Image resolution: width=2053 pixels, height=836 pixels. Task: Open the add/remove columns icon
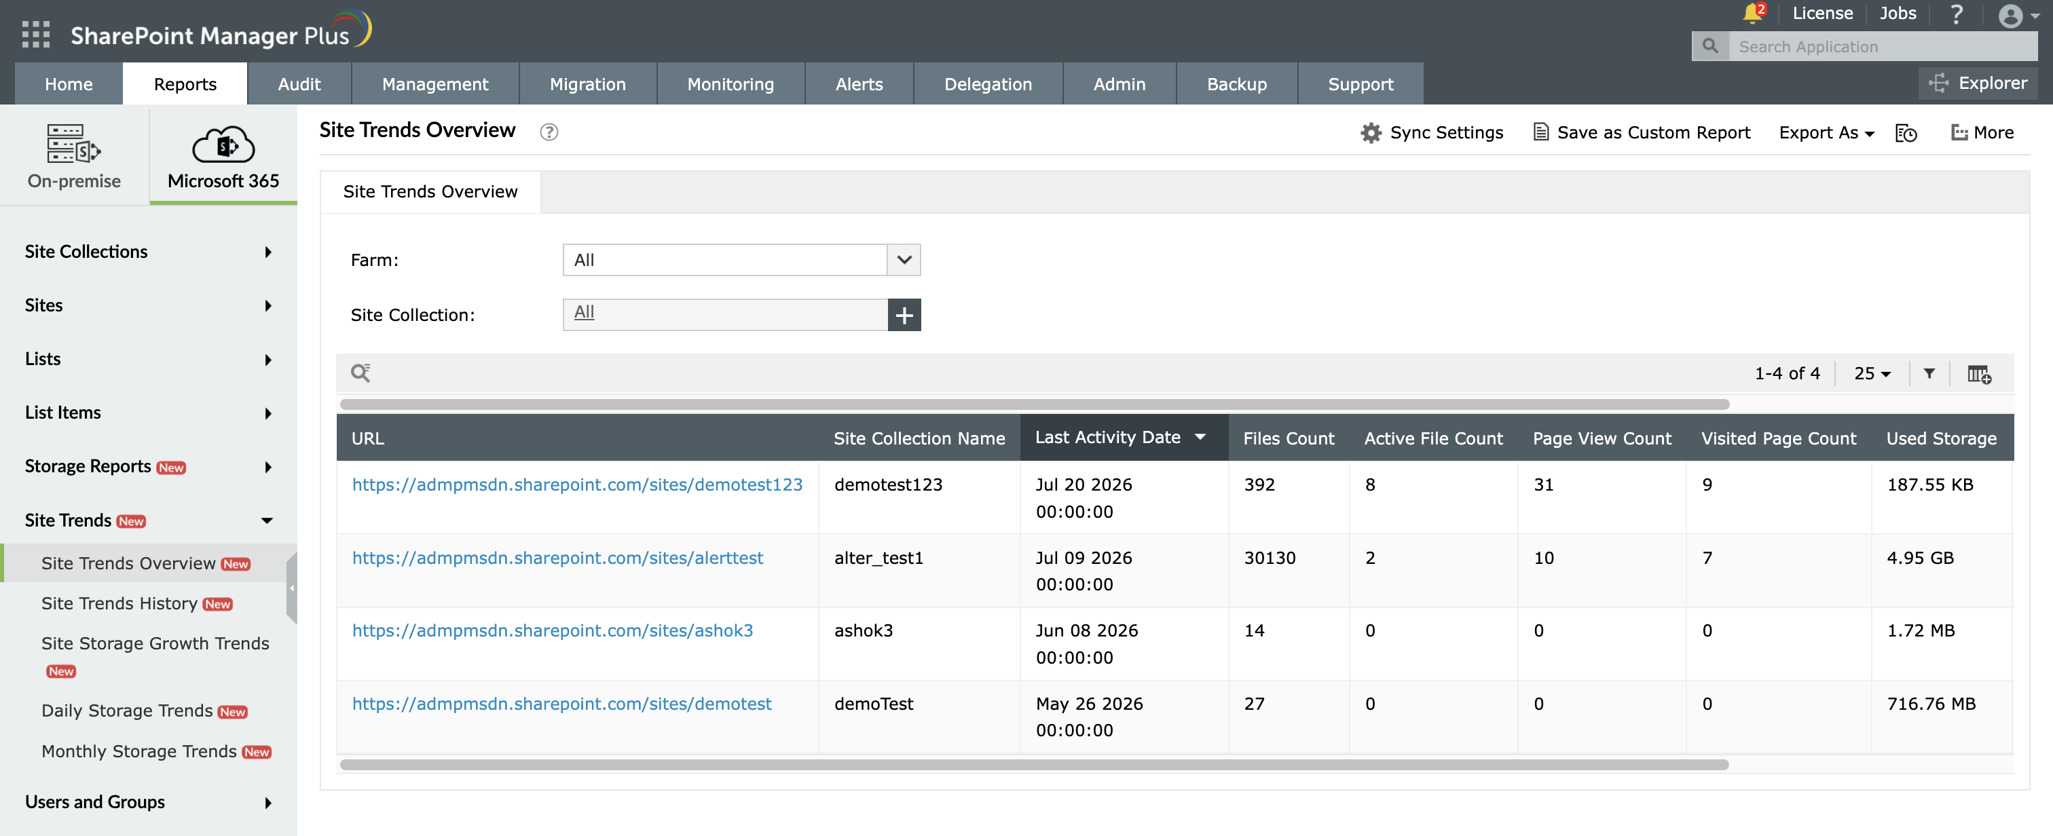pos(1979,374)
